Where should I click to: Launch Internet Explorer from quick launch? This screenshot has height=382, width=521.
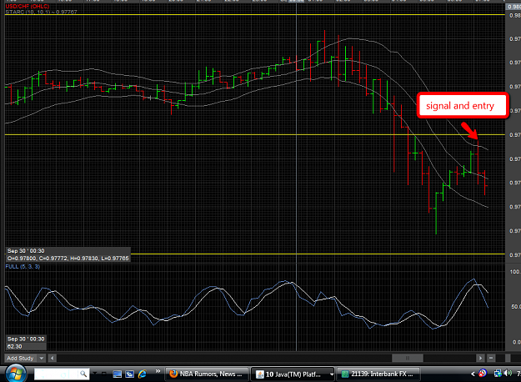pos(143,374)
